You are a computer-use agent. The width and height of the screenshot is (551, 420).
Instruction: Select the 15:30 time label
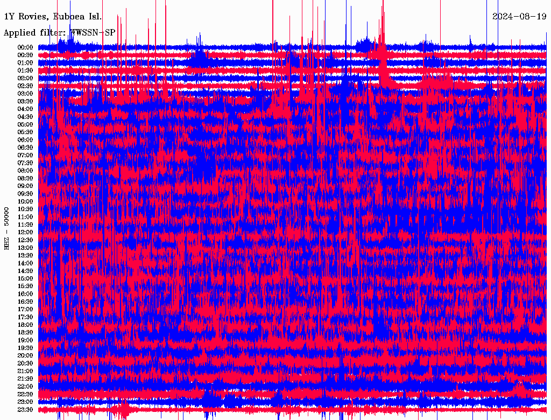[25, 286]
